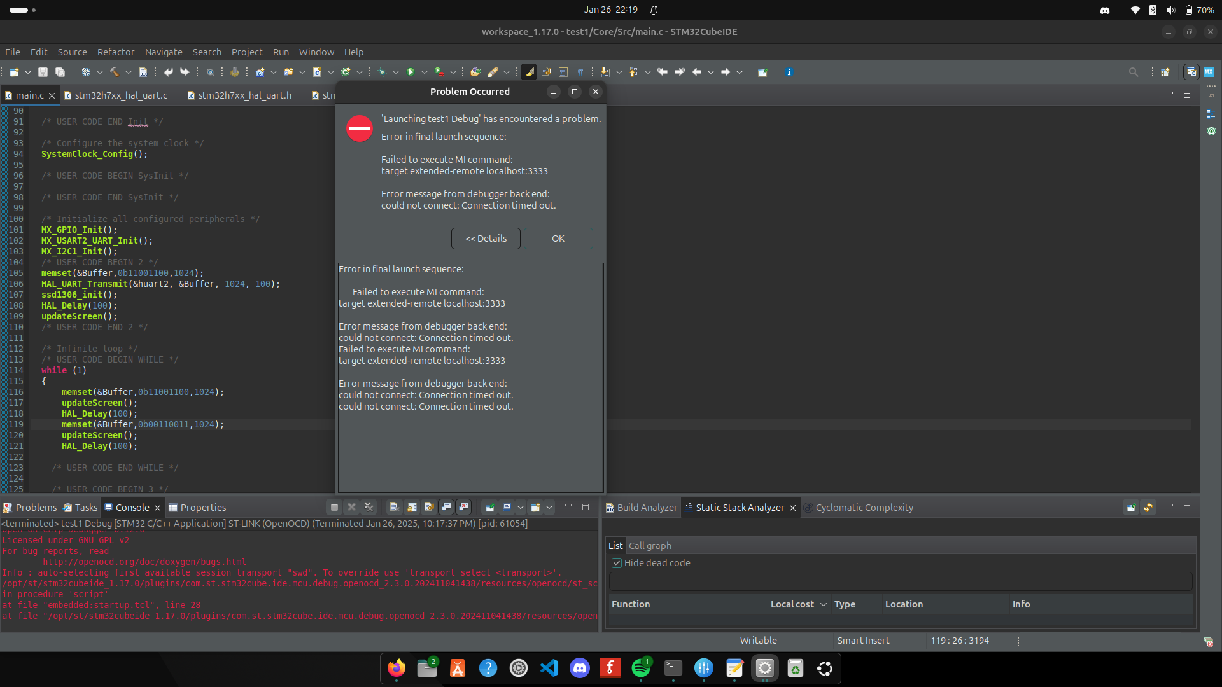
Task: Click the Build hammer icon
Action: tap(115, 72)
